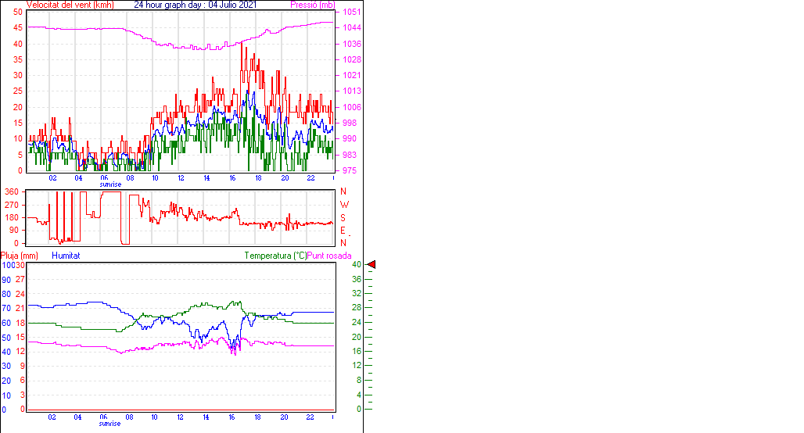Click the magenta "Punt rosada" legend label
Screen dimensions: 804x433
pos(329,256)
